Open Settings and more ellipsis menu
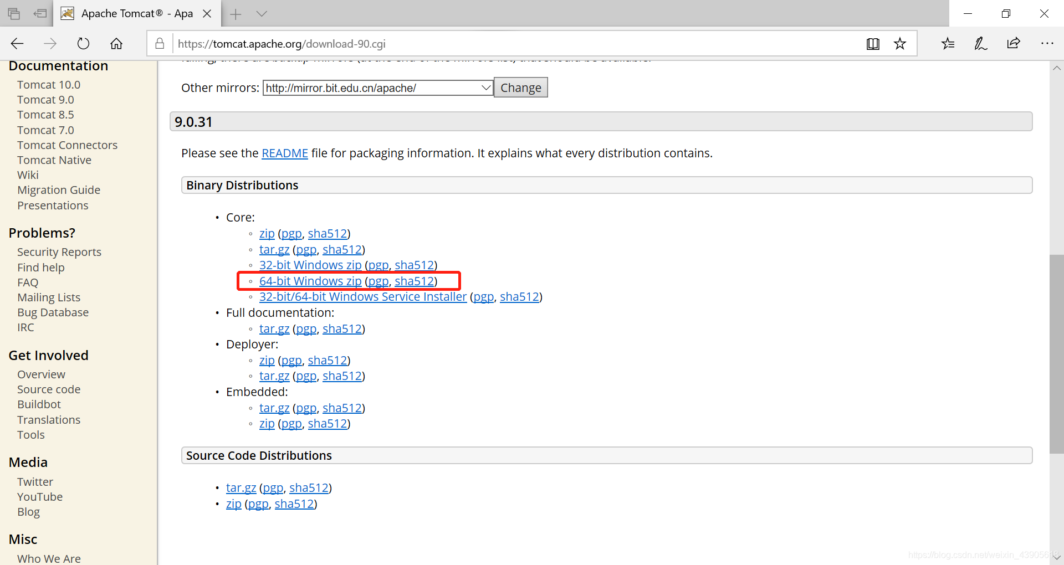The width and height of the screenshot is (1064, 565). tap(1047, 44)
